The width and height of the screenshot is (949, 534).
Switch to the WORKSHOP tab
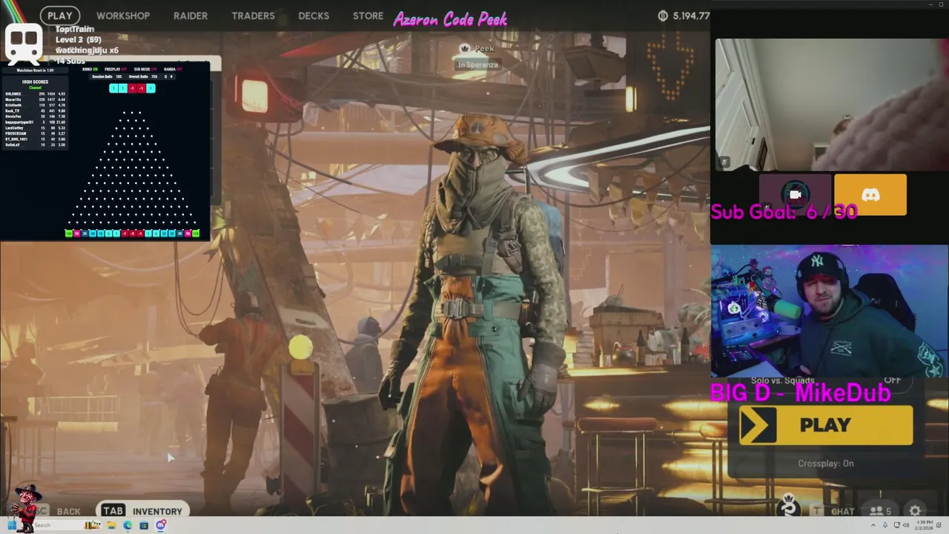[x=123, y=16]
